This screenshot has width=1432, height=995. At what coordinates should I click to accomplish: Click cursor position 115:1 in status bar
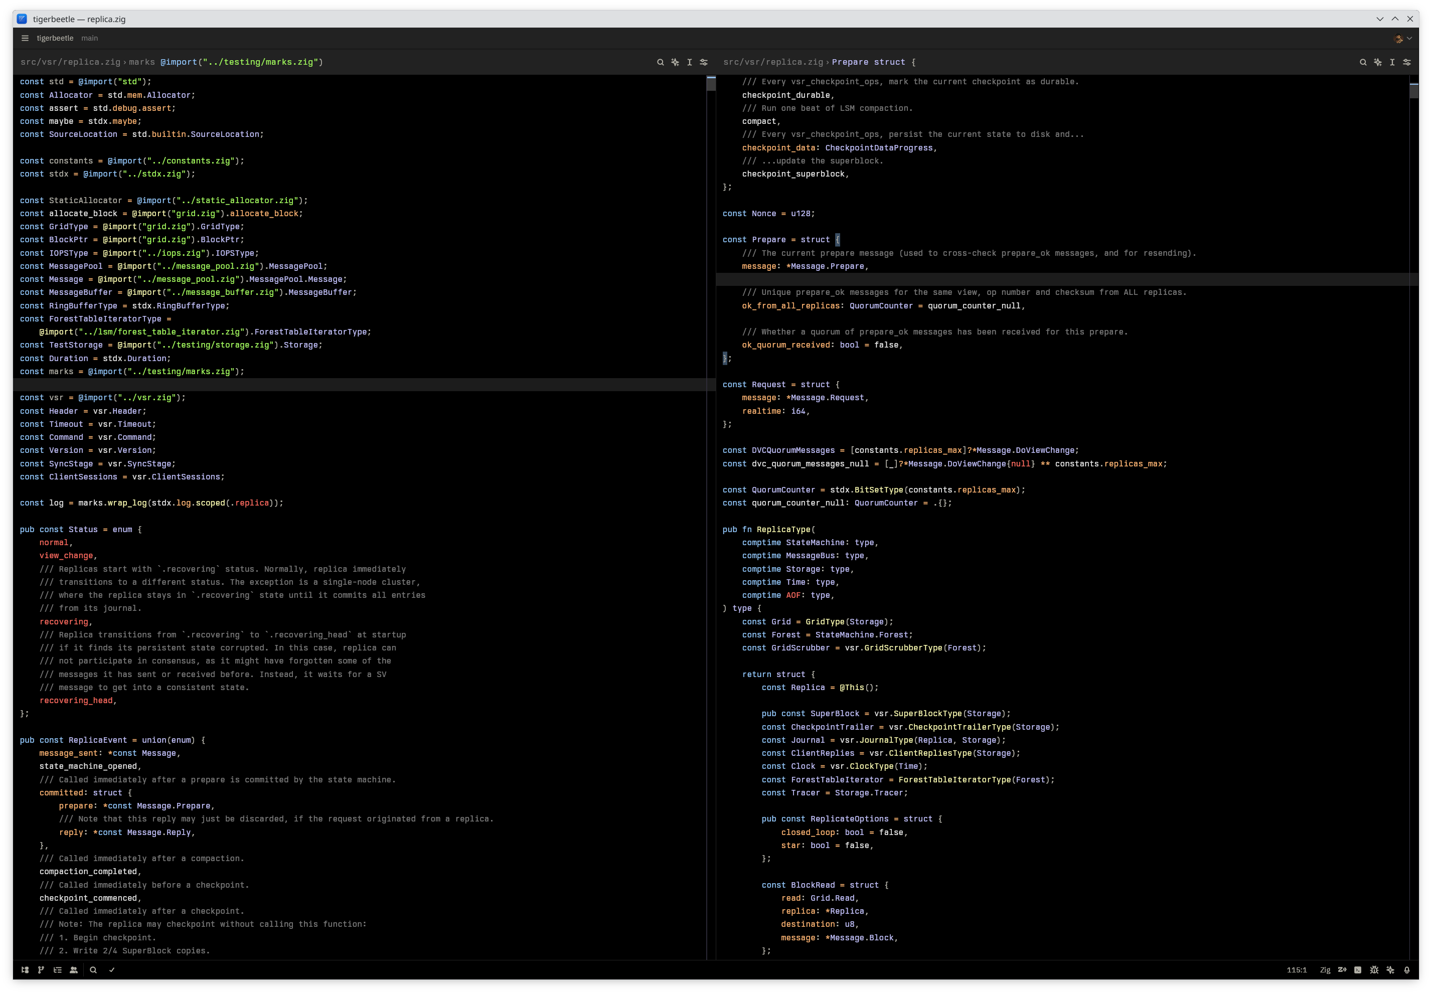pos(1297,970)
